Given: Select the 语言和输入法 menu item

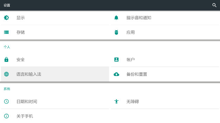Looking at the screenshot, I should tap(55, 74).
